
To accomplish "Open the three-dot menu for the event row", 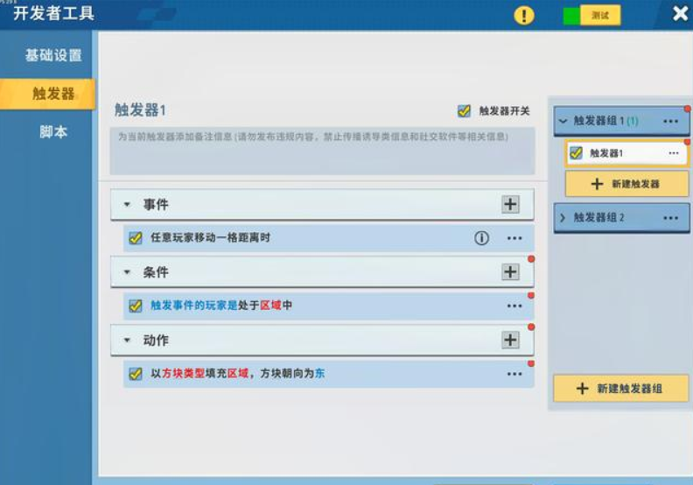I will tap(514, 238).
